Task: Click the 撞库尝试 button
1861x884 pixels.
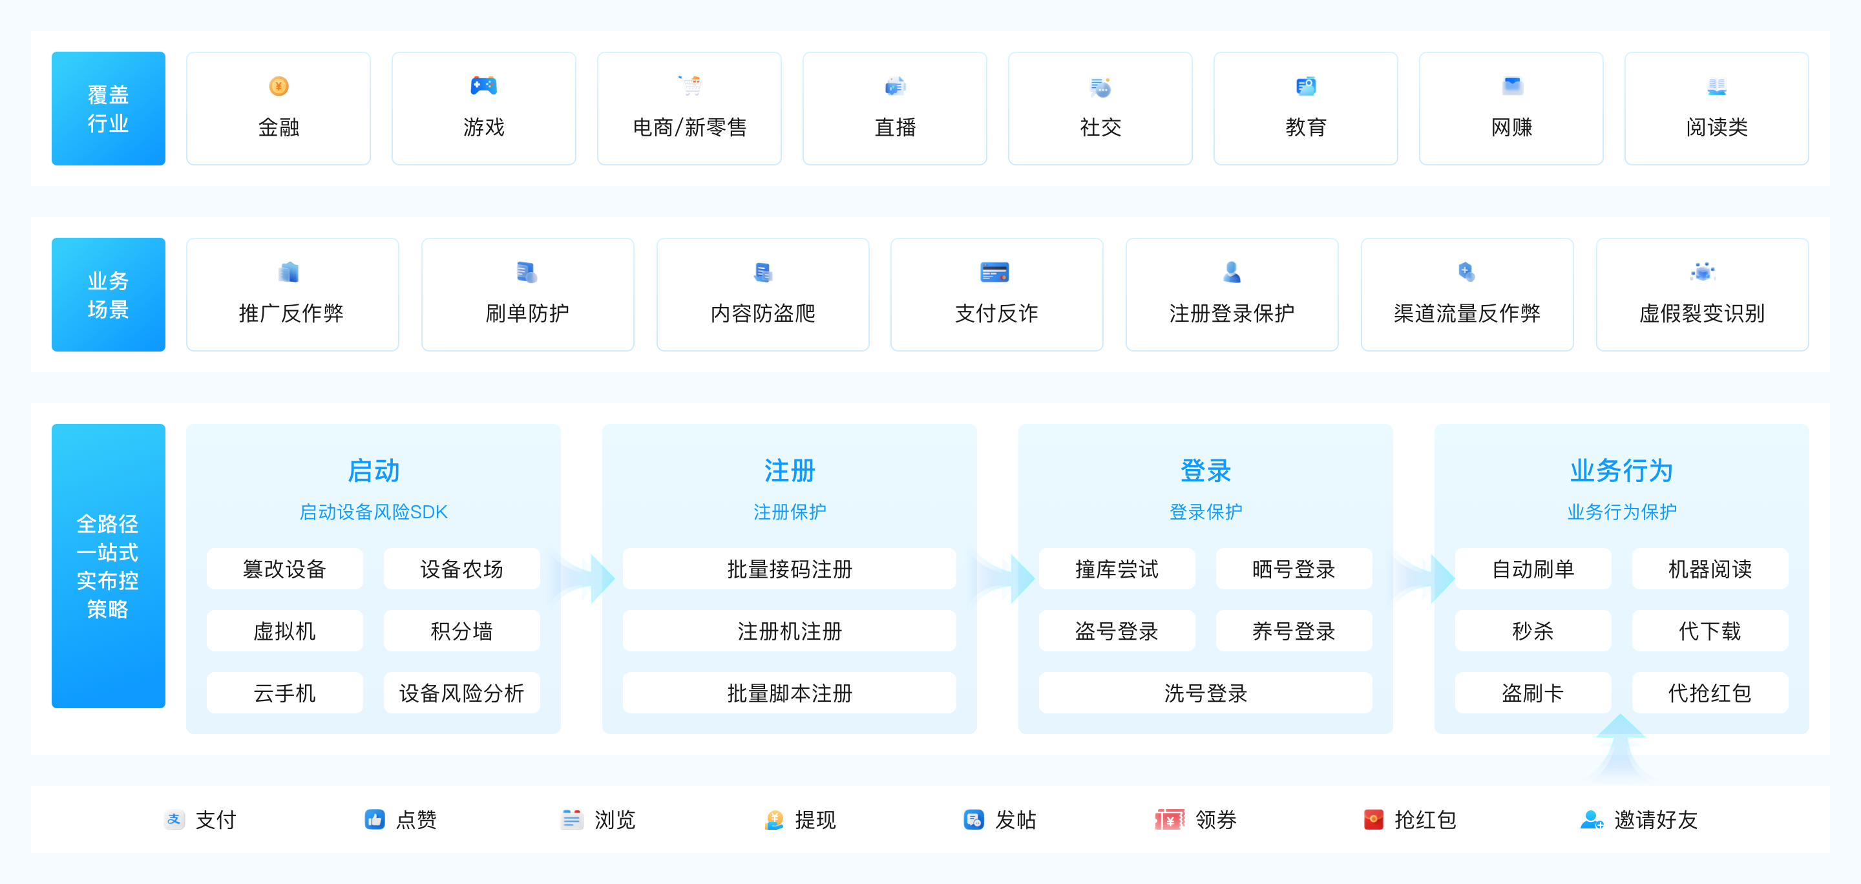Action: 1117,569
